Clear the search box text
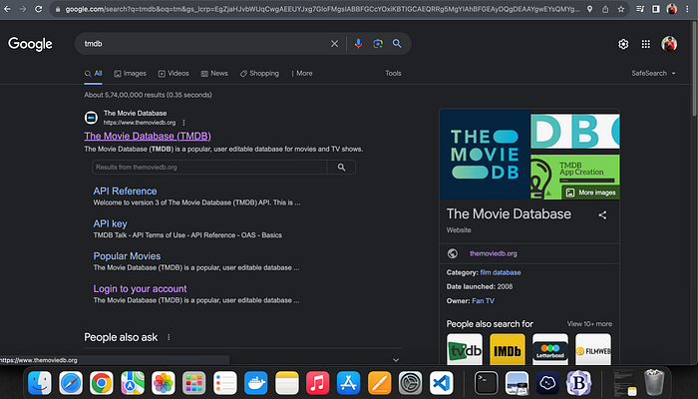Image resolution: width=698 pixels, height=399 pixels. (x=334, y=44)
